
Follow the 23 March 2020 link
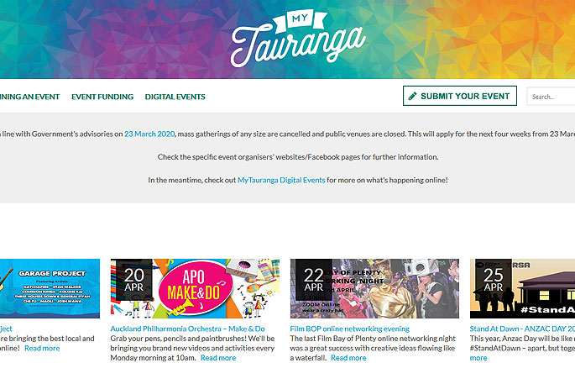[x=149, y=134]
